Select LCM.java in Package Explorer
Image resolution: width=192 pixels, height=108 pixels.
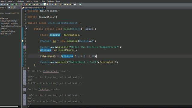4,28
